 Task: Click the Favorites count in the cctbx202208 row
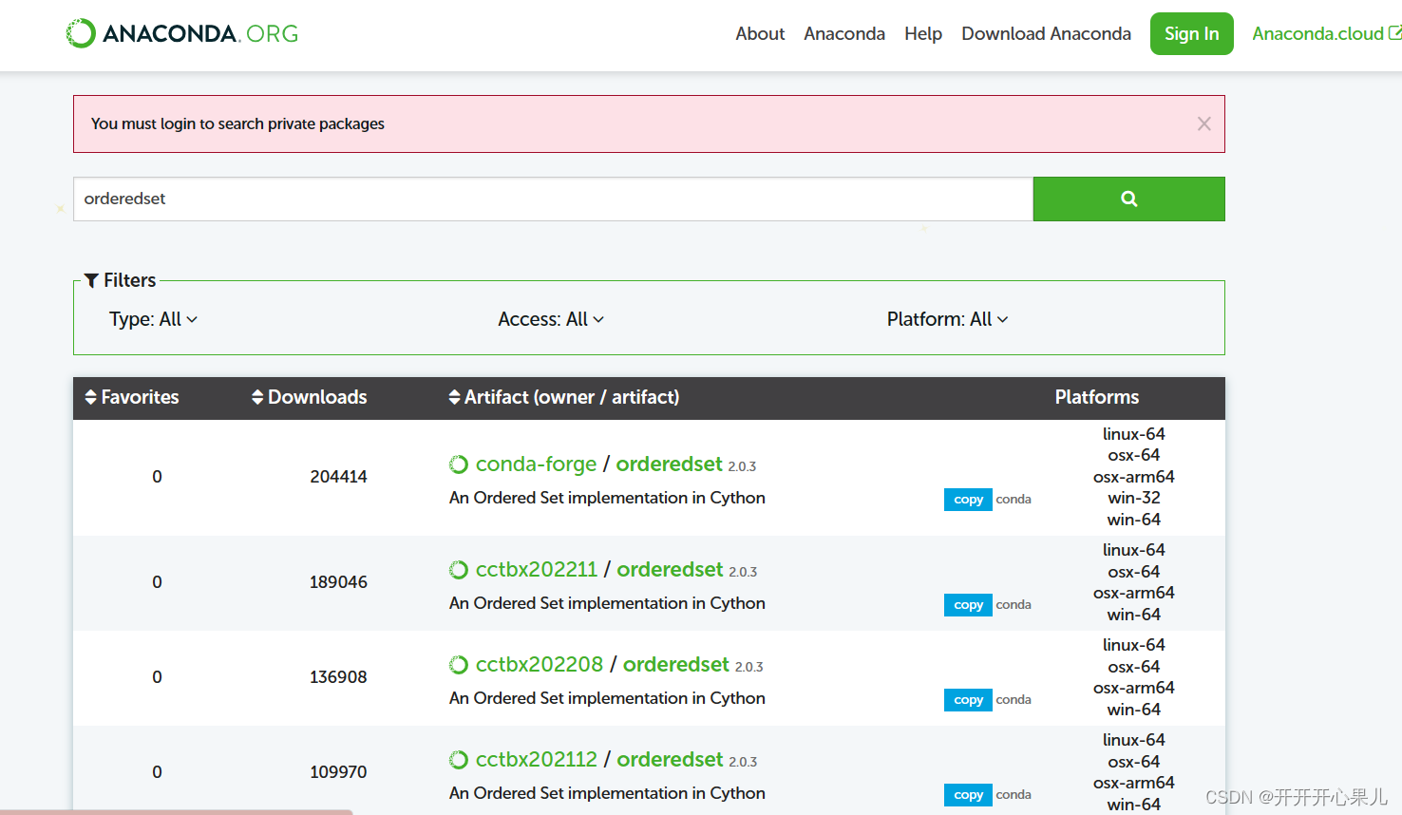[157, 677]
